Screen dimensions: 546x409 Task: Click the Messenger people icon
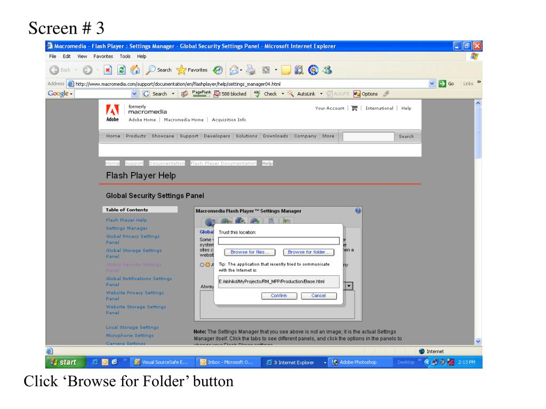point(327,70)
